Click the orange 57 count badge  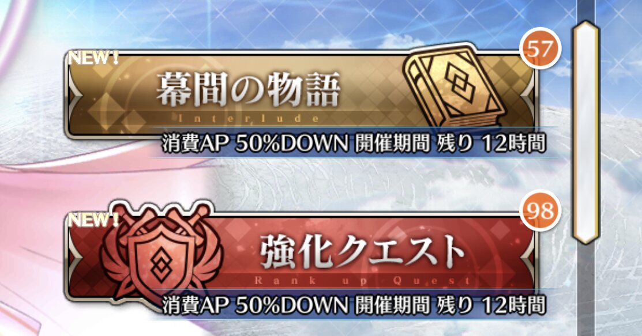point(540,49)
